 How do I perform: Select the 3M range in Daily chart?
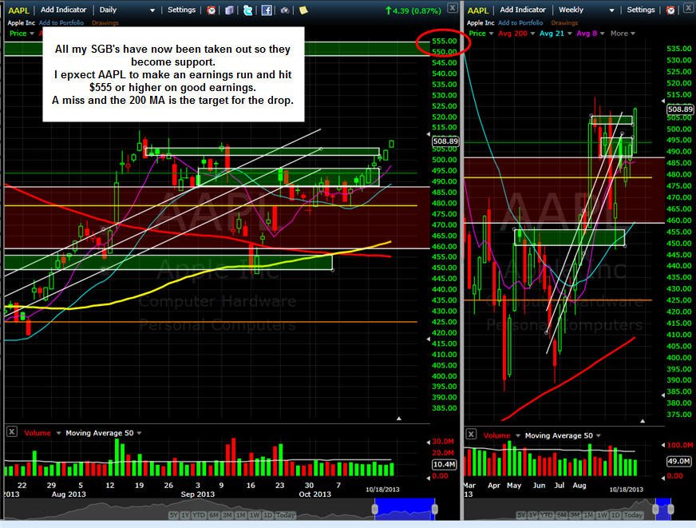227,515
